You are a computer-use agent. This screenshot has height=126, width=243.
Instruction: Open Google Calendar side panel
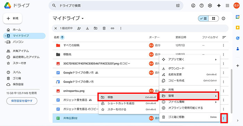[237, 17]
